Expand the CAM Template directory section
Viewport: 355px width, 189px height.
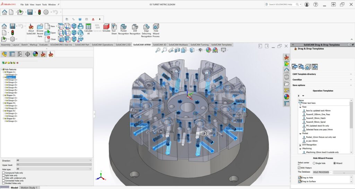(x=323, y=74)
